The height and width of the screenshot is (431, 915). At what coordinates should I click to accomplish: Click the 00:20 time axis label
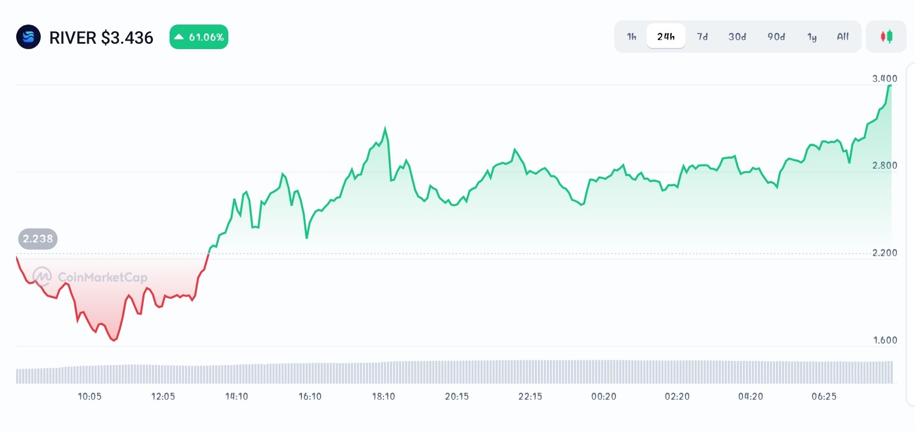point(603,396)
